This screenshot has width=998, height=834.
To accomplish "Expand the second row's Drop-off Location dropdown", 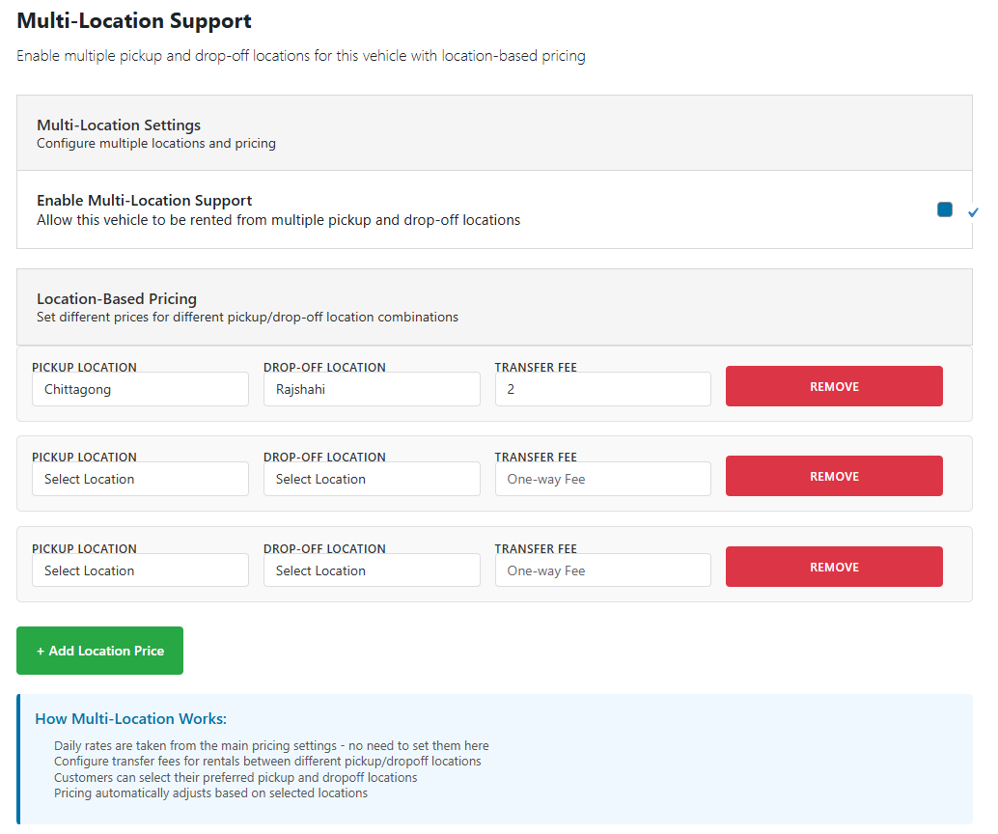I will click(x=372, y=479).
